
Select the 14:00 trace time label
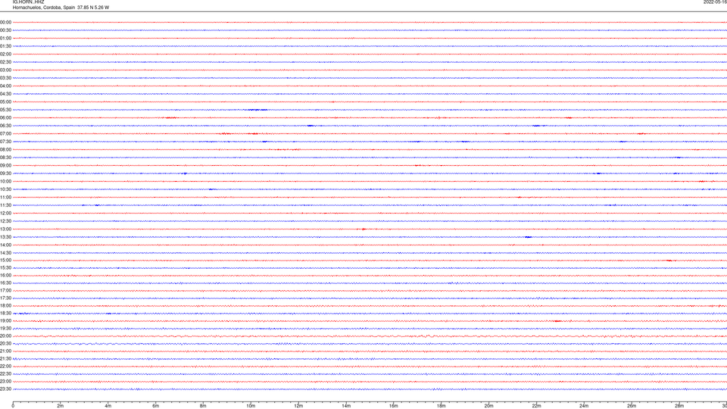(x=5, y=245)
